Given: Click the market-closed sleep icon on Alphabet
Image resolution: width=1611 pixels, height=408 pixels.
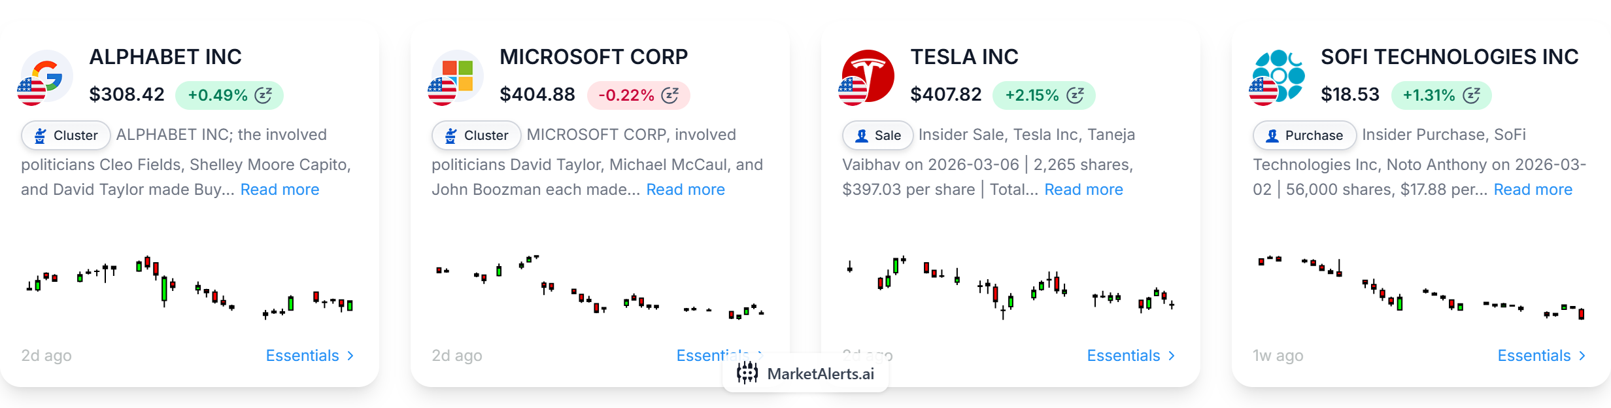Looking at the screenshot, I should pos(263,95).
